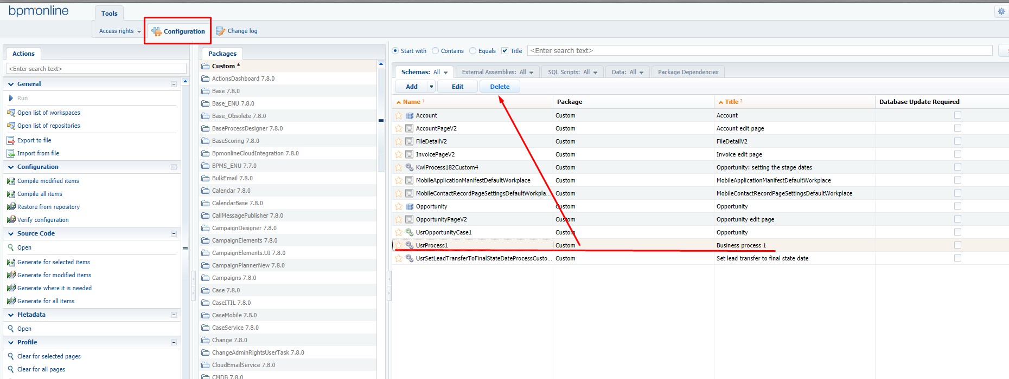Select the Equals radio button

pyautogui.click(x=472, y=51)
